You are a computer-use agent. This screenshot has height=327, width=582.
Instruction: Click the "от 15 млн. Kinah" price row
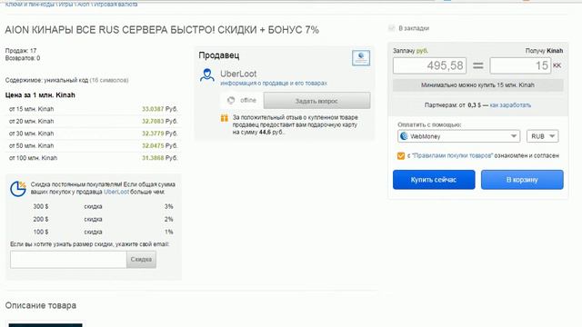pyautogui.click(x=93, y=109)
